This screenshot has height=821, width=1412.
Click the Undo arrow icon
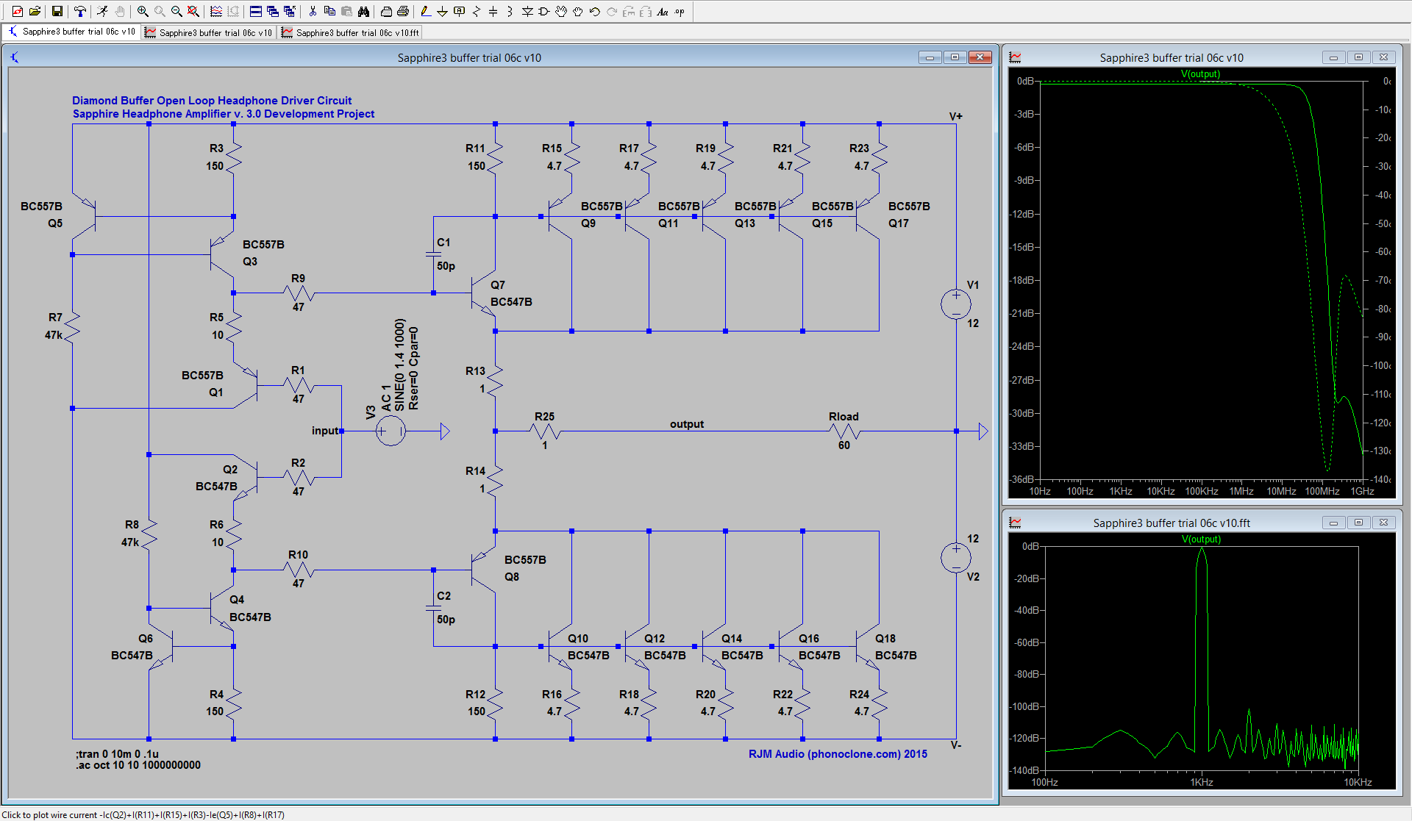click(594, 12)
